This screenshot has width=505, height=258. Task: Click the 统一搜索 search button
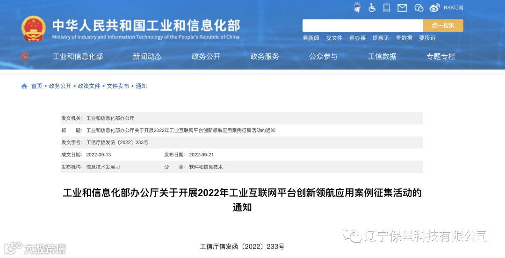443,25
